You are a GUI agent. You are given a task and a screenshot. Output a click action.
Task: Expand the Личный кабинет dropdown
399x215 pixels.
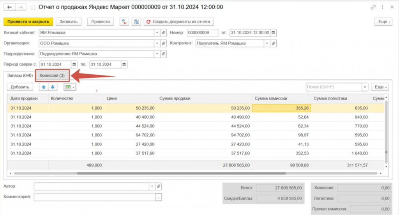point(157,33)
